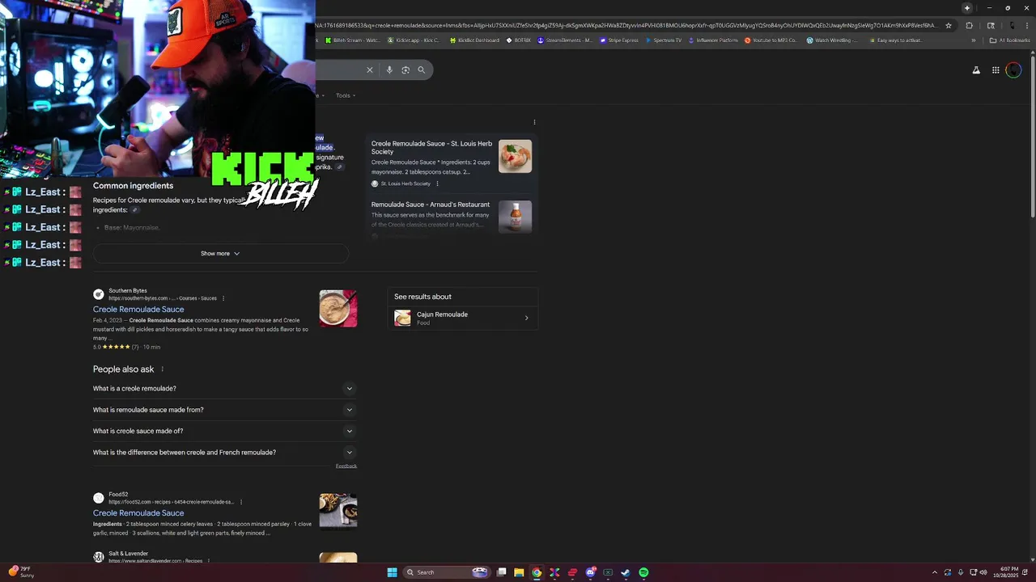Click the Windows taskbar Search box
Viewport: 1036px width, 582px height.
click(x=447, y=572)
